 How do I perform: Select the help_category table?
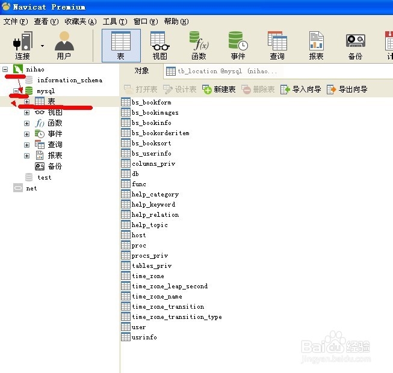click(x=155, y=194)
